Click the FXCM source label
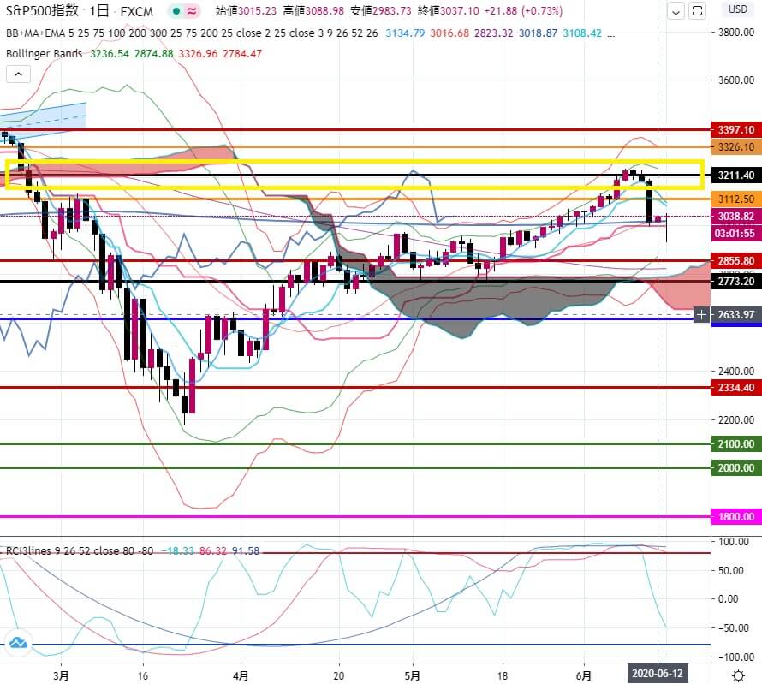This screenshot has height=684, width=762. click(136, 11)
